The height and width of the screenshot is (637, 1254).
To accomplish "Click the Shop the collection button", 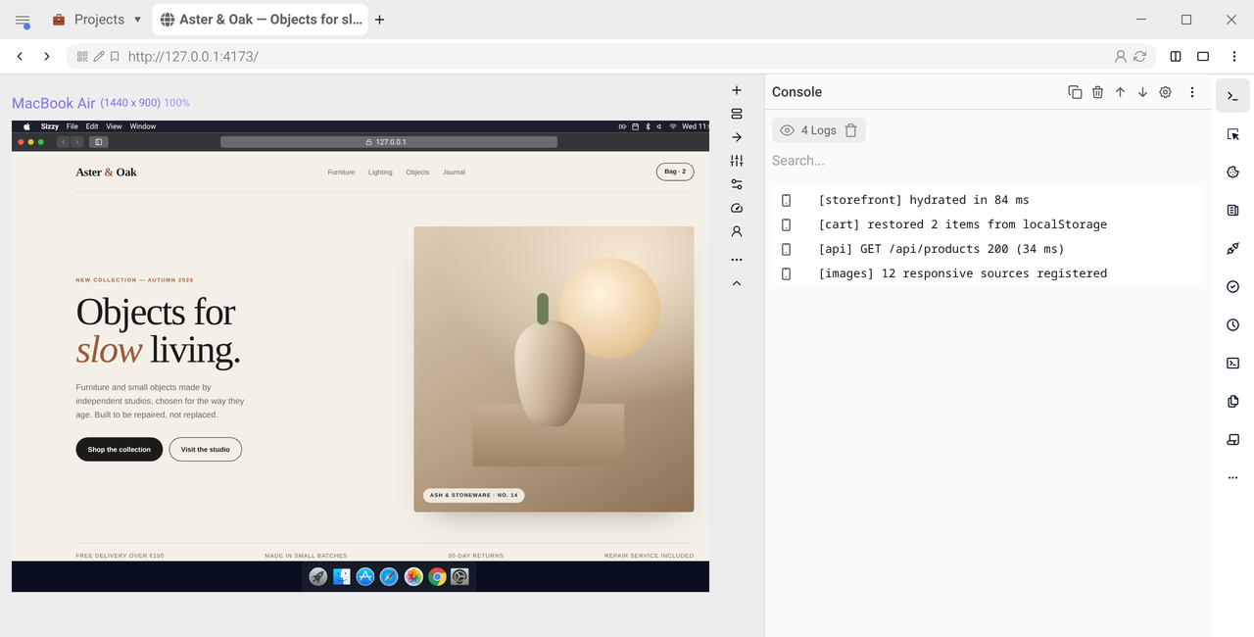I will [120, 450].
